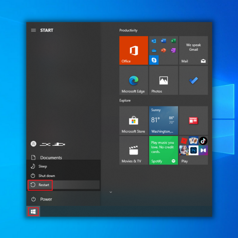Launch OneNote from the Office folder tile
Screen dimensions: 238x238
[173, 50]
